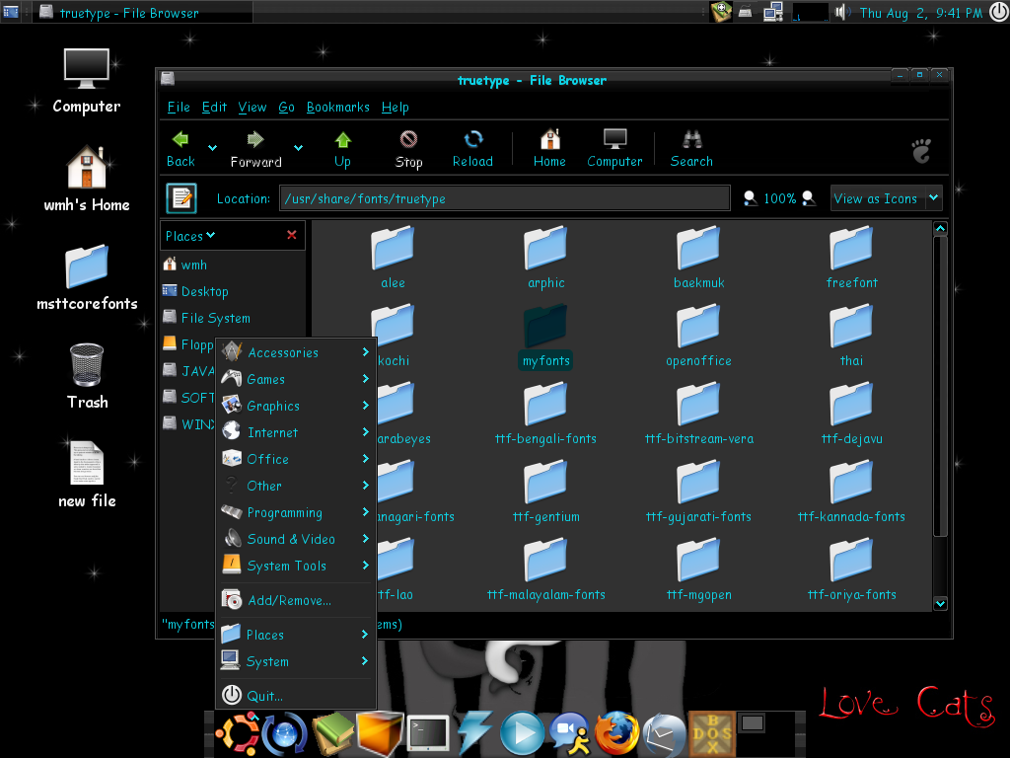
Task: Select the thai folder
Action: tap(851, 336)
